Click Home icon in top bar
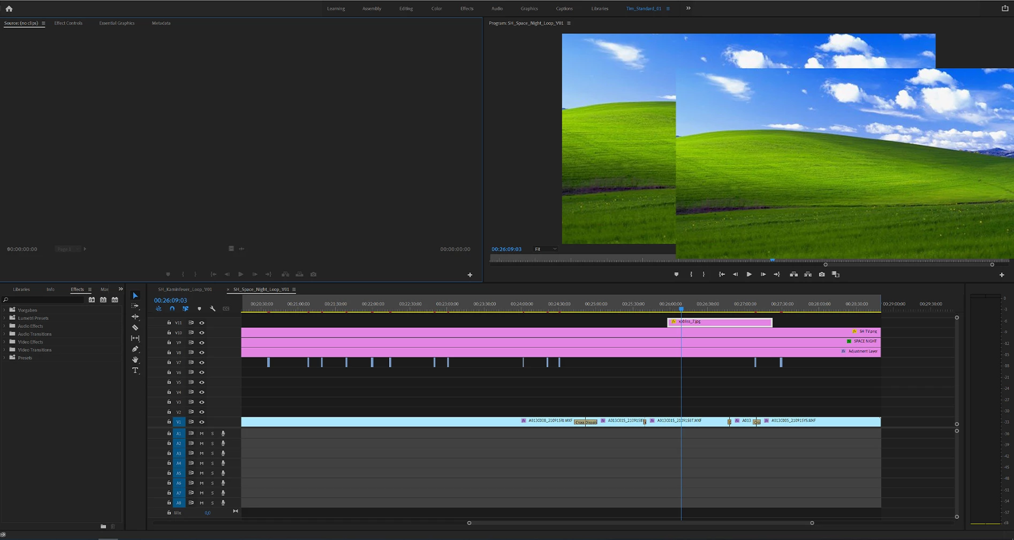 point(9,9)
